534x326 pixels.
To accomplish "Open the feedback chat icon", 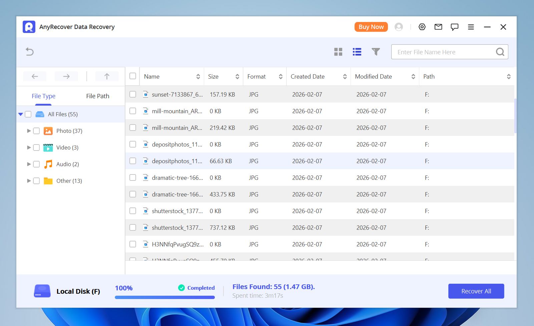I will tap(454, 27).
